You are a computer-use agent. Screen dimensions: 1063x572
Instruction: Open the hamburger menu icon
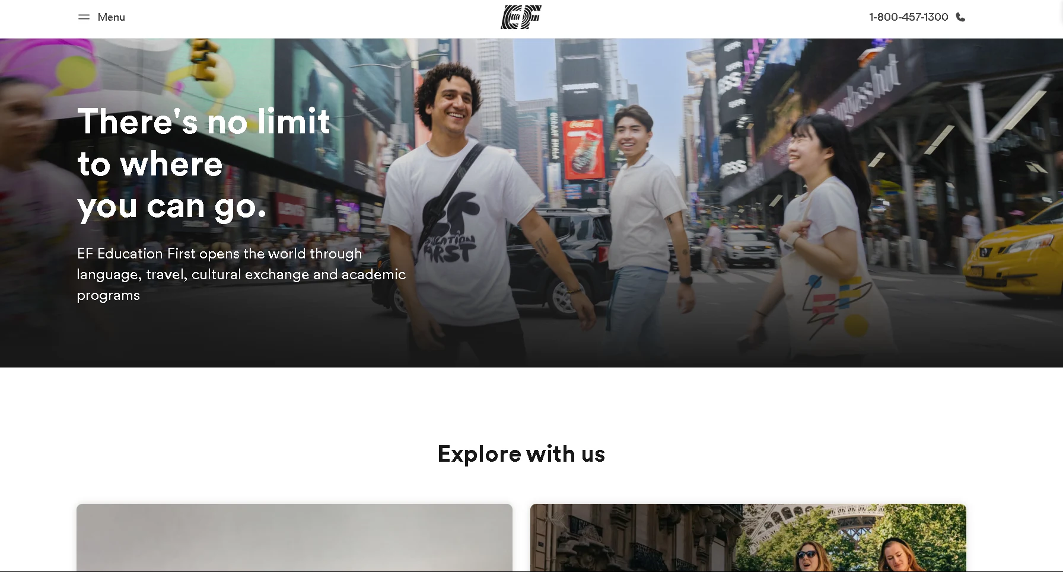[84, 17]
